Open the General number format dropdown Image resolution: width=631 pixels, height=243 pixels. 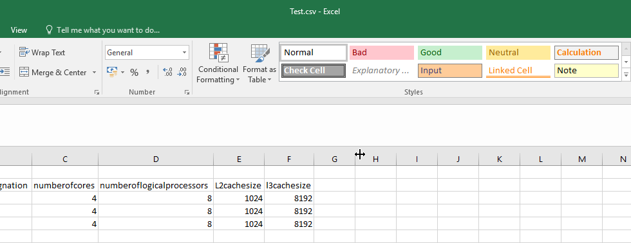[x=185, y=53]
